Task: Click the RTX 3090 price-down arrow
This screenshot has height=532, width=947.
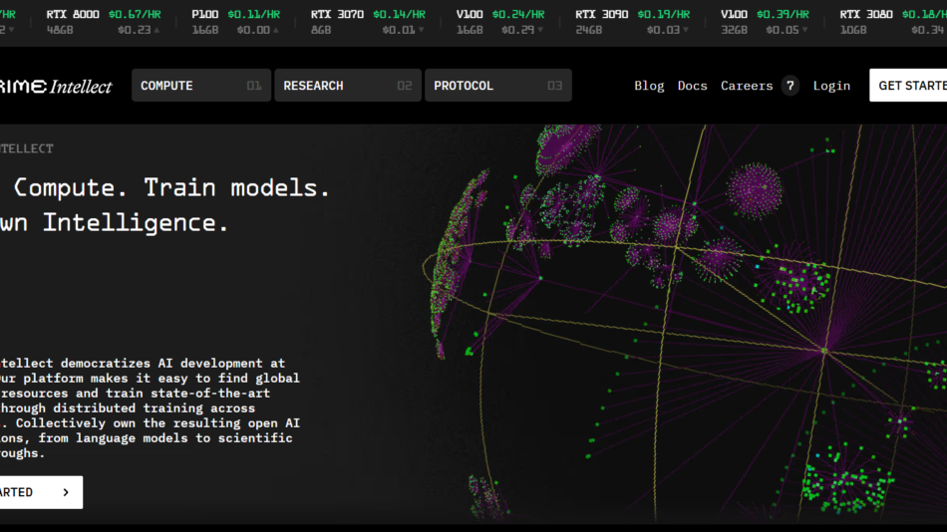Action: [686, 30]
